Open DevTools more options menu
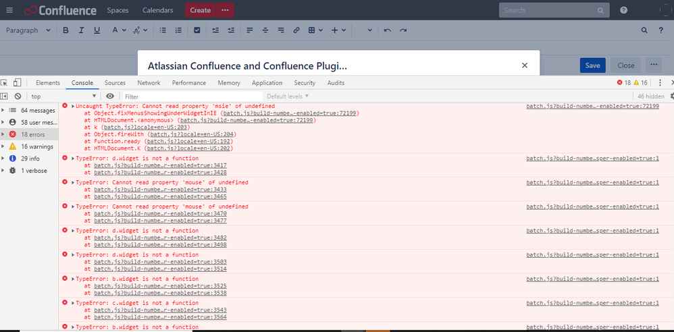The width and height of the screenshot is (674, 332). click(x=660, y=82)
